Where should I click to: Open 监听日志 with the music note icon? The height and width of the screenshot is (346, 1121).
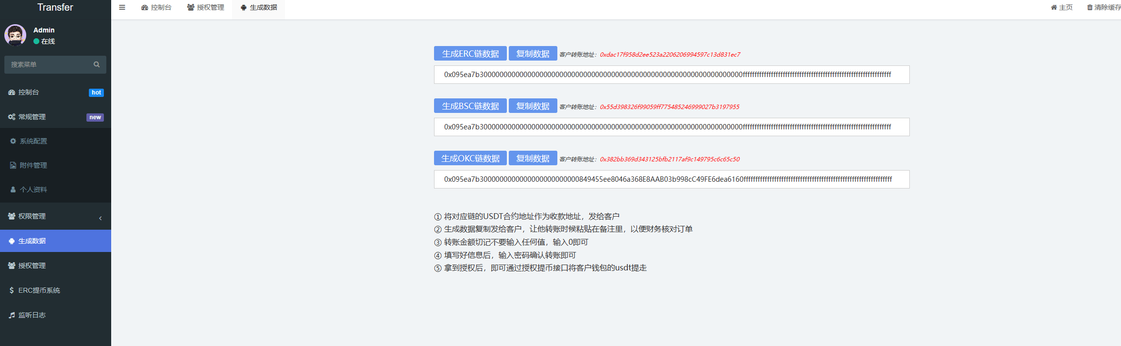(32, 315)
